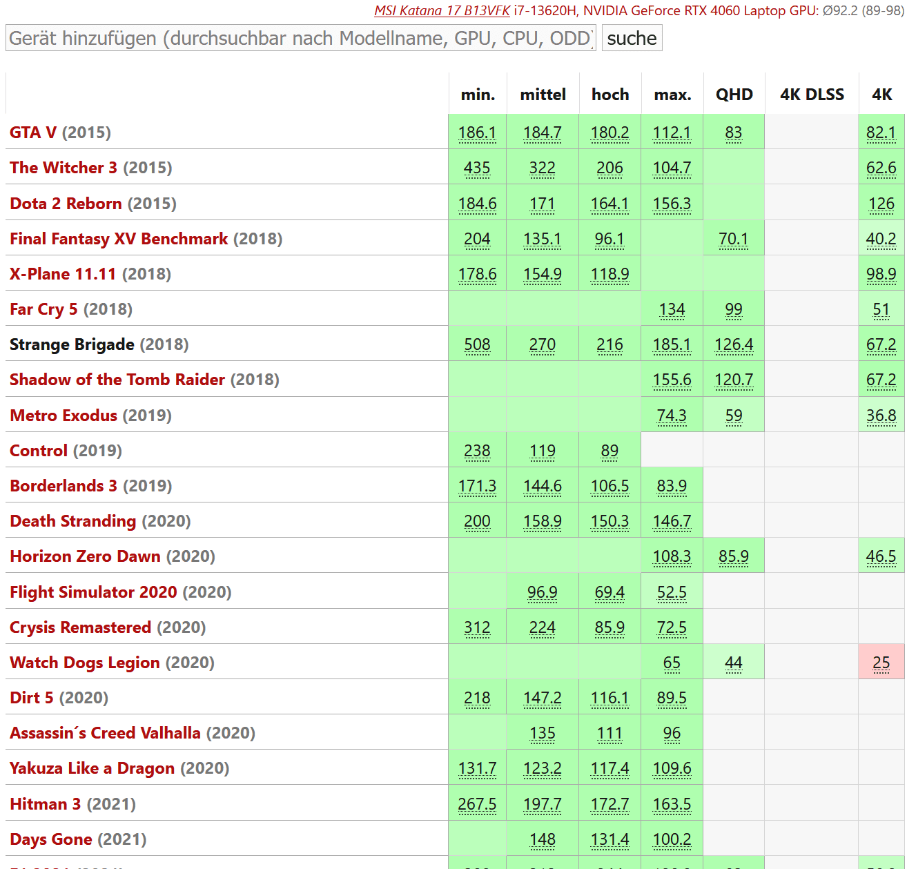
Task: Click Tomb Raider QHD value 120.7
Action: 734,380
